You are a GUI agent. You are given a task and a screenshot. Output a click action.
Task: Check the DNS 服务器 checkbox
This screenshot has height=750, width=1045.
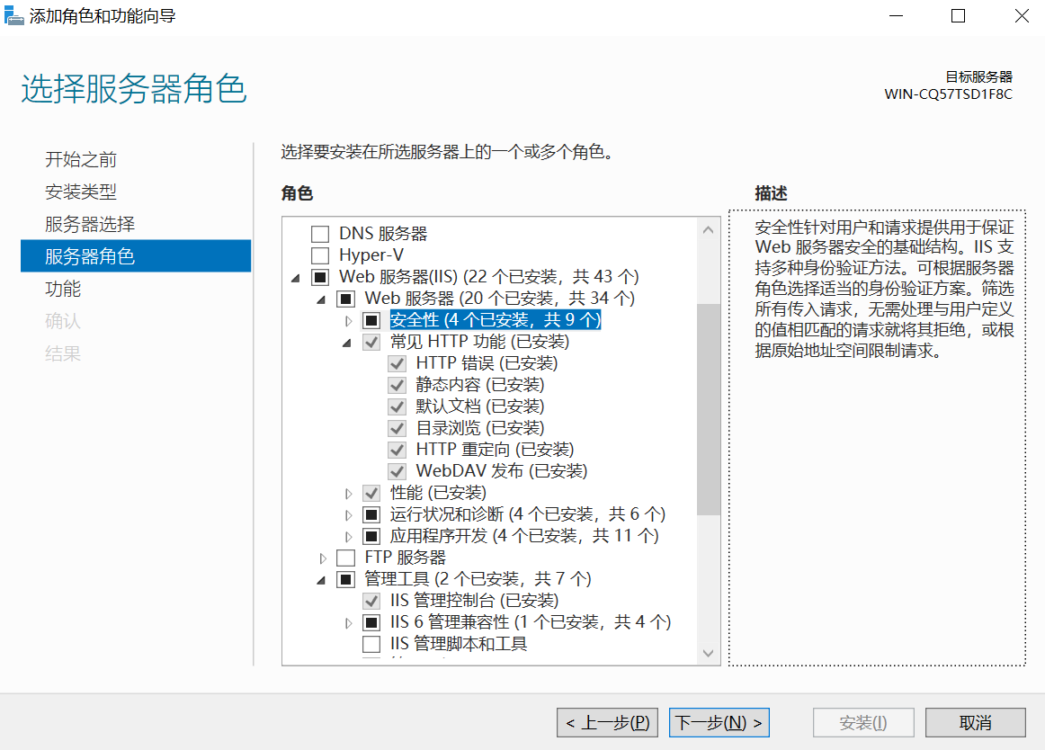(x=320, y=234)
